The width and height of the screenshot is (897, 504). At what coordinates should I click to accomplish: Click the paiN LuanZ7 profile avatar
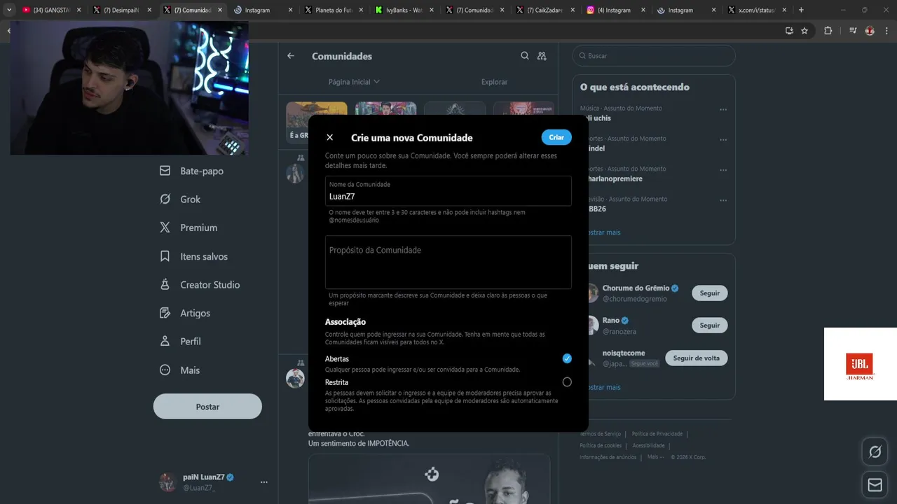tap(167, 482)
